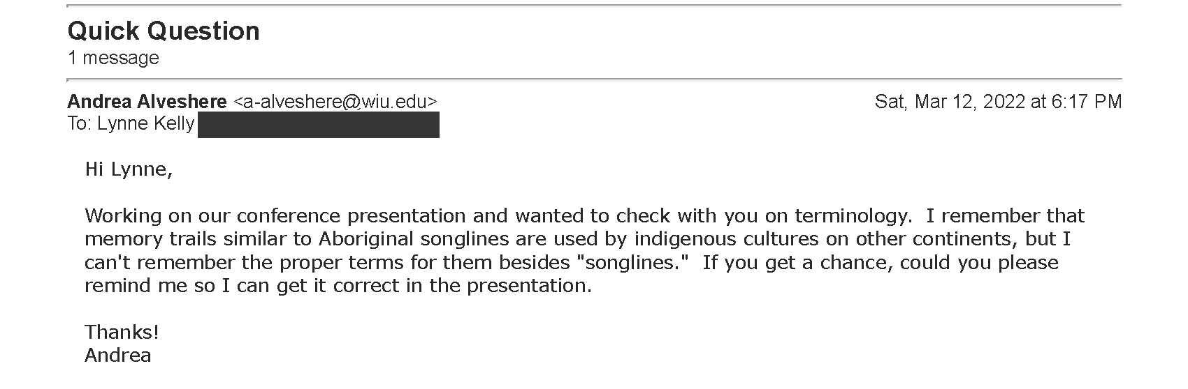
Task: Click the time "6:17 PM" in the header
Action: [1087, 102]
